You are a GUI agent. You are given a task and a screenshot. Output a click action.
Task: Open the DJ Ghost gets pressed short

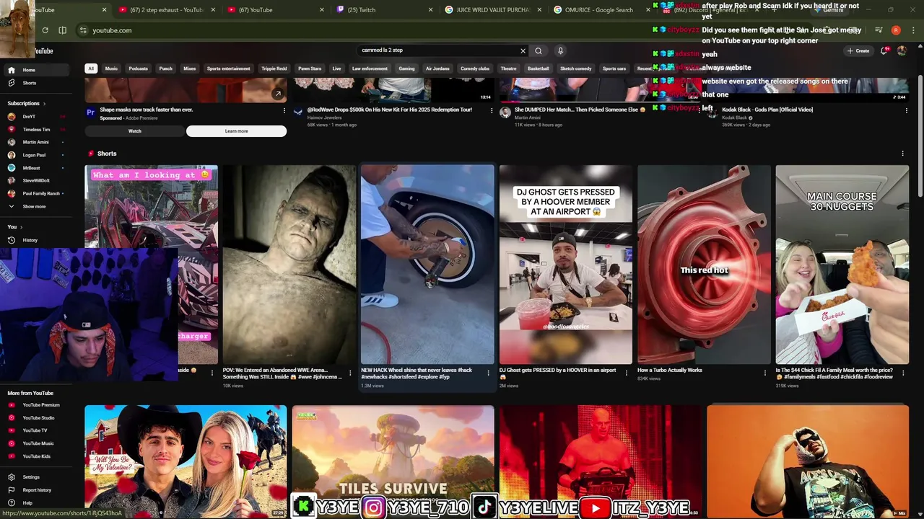click(566, 265)
